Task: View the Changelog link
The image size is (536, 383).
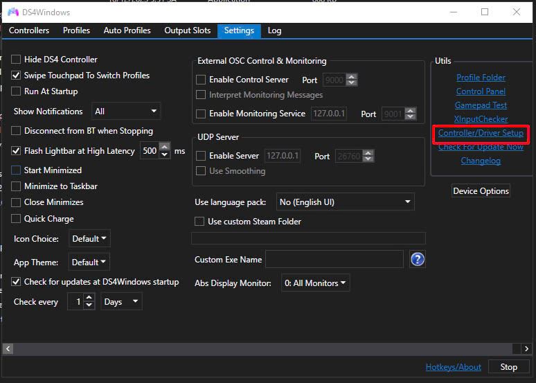Action: pos(481,161)
